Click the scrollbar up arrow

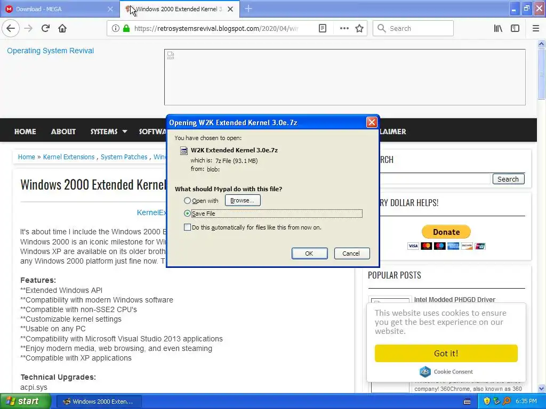point(541,44)
